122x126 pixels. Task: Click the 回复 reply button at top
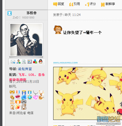point(58,4)
